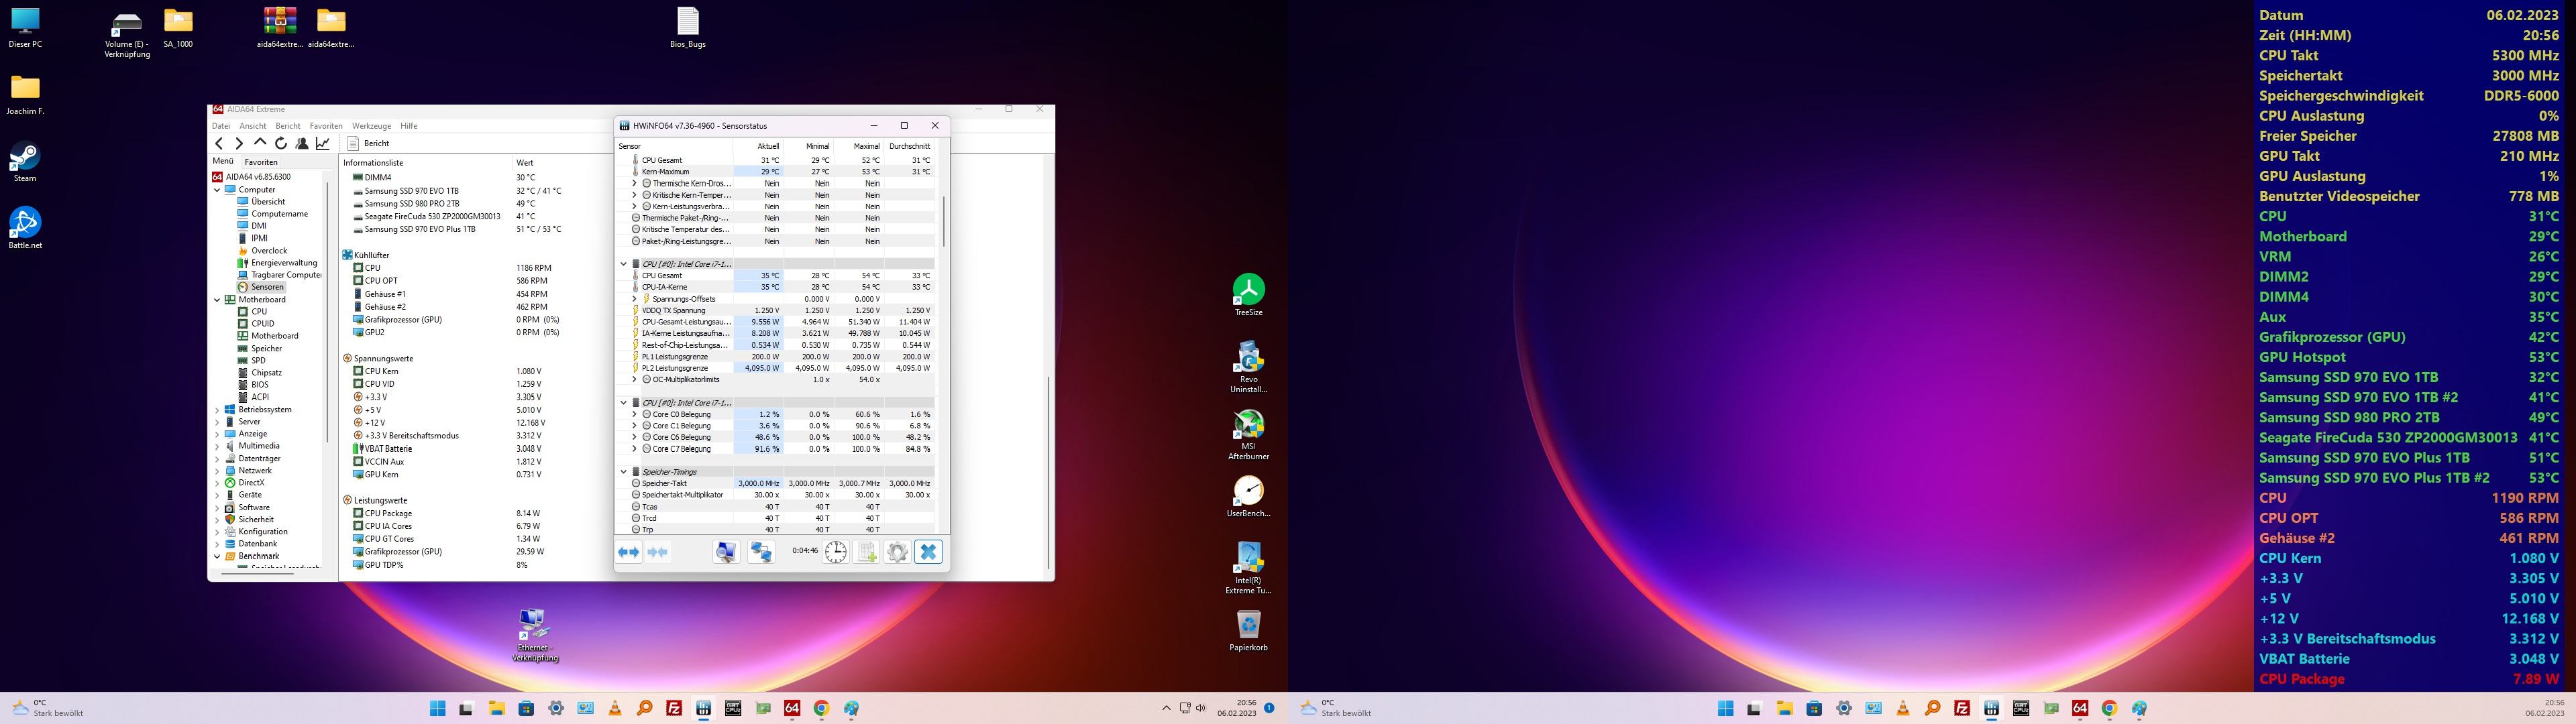Click the AIDA64 back navigation arrow
The width and height of the screenshot is (2576, 724).
point(219,144)
